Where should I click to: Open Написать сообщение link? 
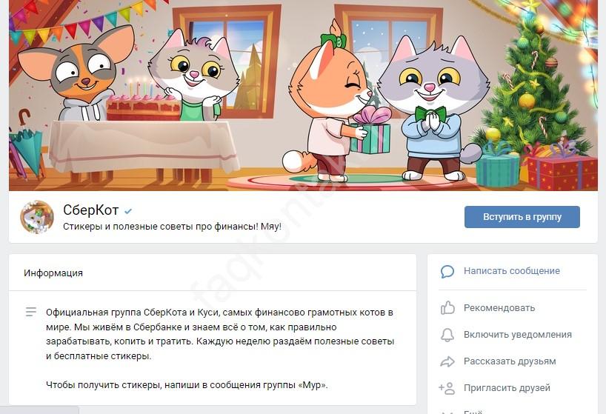tap(512, 271)
